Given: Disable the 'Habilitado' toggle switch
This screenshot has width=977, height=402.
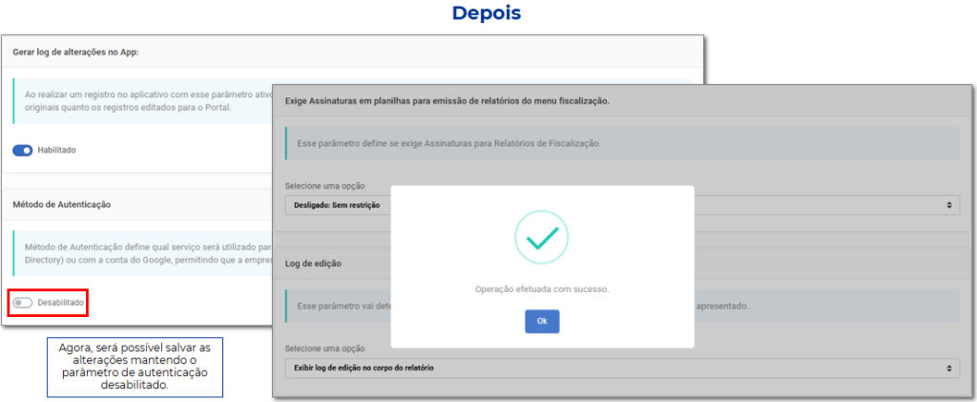Looking at the screenshot, I should 23,150.
